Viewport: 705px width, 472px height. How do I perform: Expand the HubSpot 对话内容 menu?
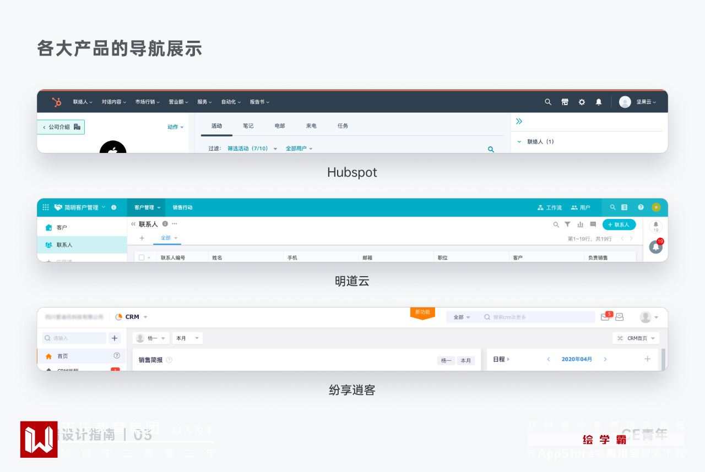[114, 102]
